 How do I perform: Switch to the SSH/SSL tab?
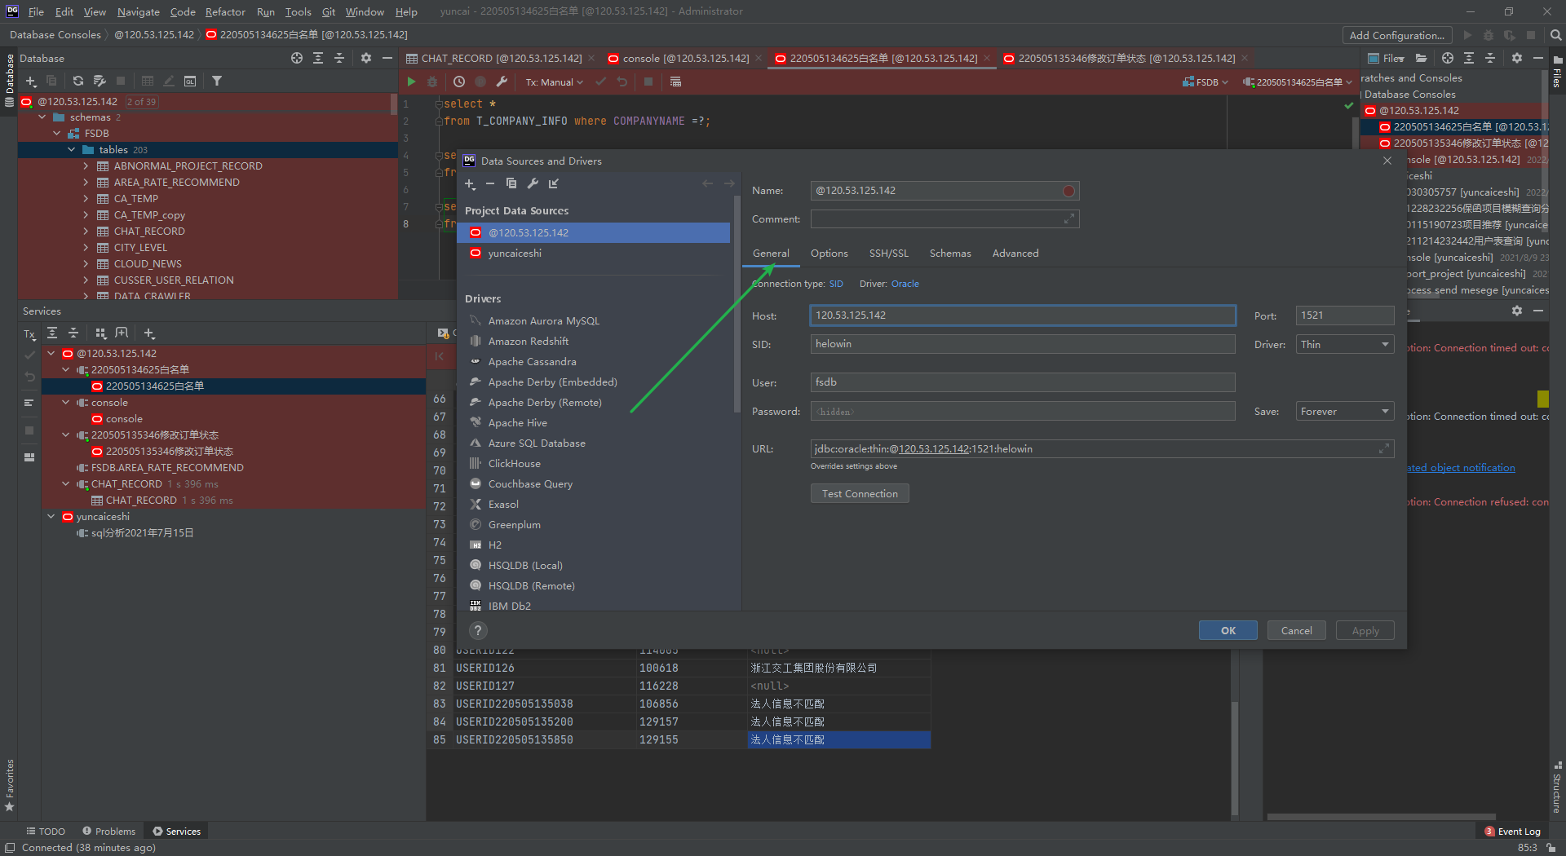(889, 254)
